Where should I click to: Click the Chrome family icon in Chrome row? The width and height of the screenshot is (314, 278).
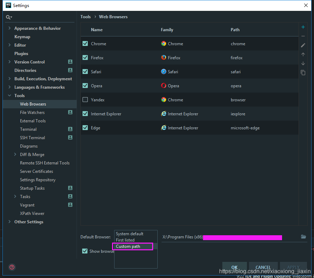pyautogui.click(x=164, y=43)
